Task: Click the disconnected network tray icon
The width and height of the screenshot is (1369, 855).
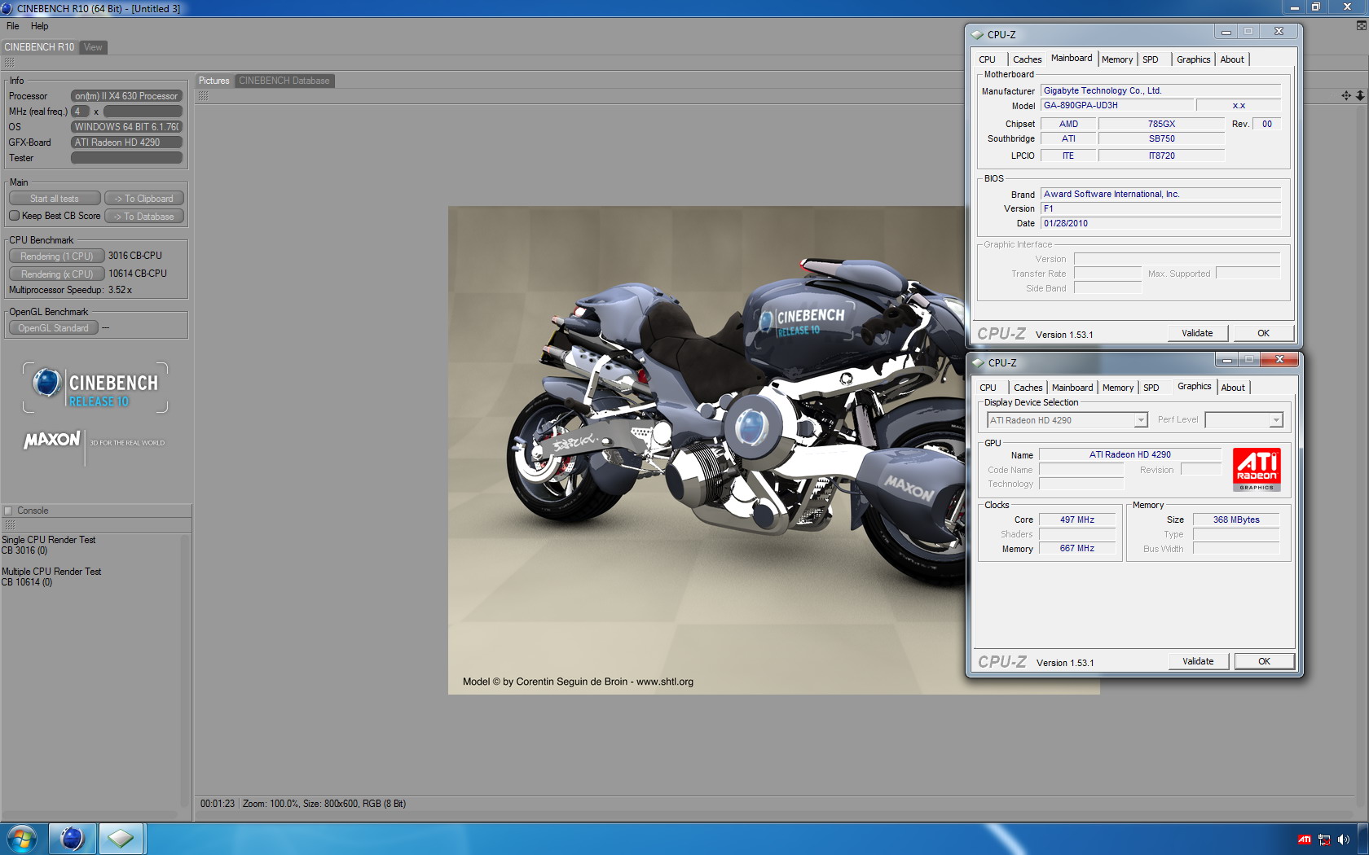Action: pyautogui.click(x=1324, y=840)
